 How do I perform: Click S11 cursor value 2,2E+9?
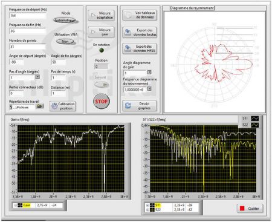click(x=179, y=205)
